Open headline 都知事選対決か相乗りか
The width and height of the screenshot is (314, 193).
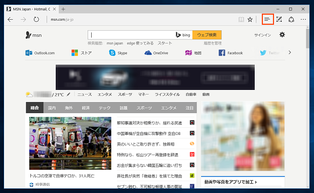coord(149,123)
